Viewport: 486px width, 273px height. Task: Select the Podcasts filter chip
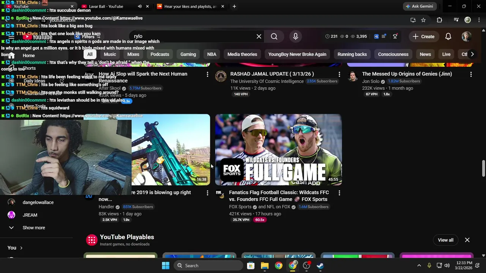(160, 54)
